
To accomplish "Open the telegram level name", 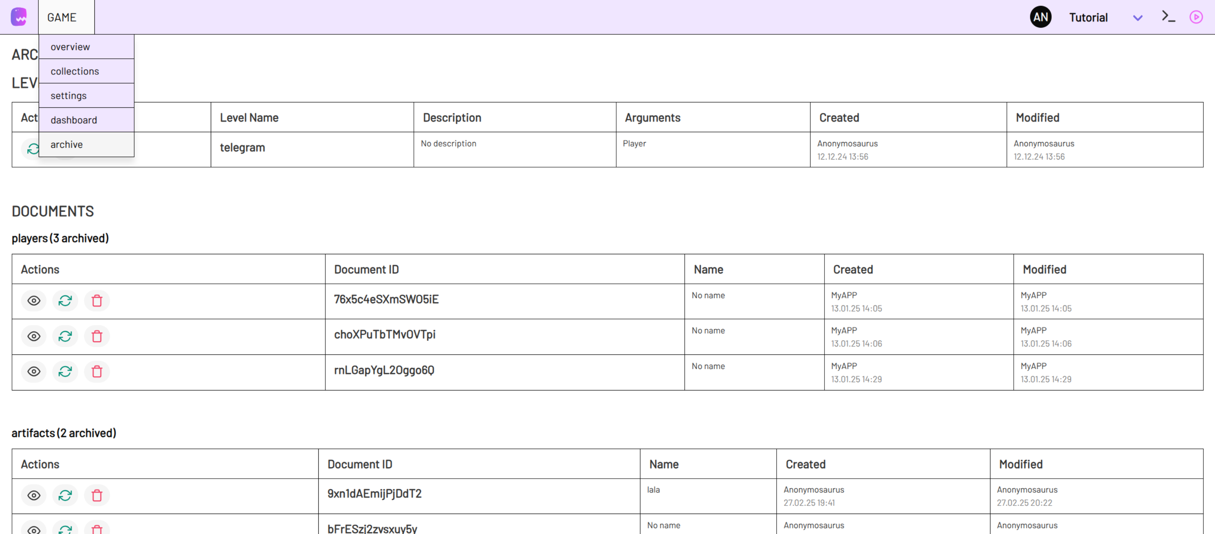I will [242, 148].
